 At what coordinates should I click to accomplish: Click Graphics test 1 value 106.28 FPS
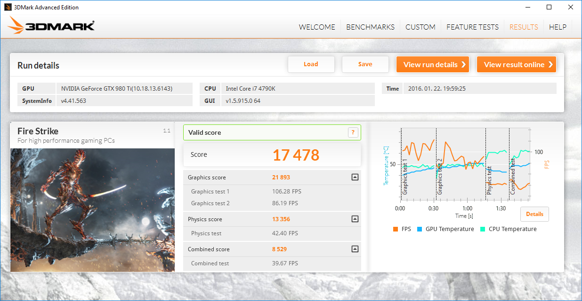286,192
